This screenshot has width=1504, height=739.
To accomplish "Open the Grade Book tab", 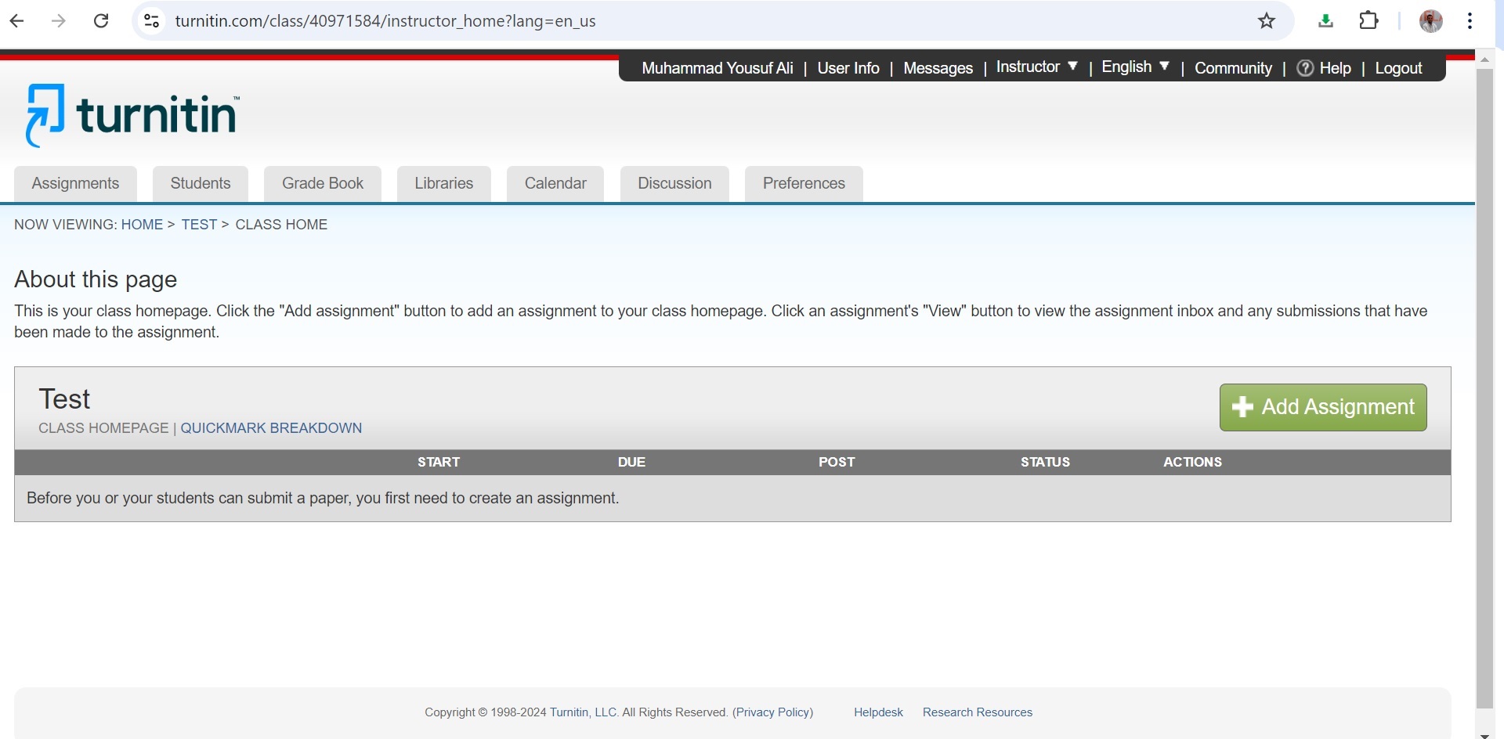I will pyautogui.click(x=323, y=184).
